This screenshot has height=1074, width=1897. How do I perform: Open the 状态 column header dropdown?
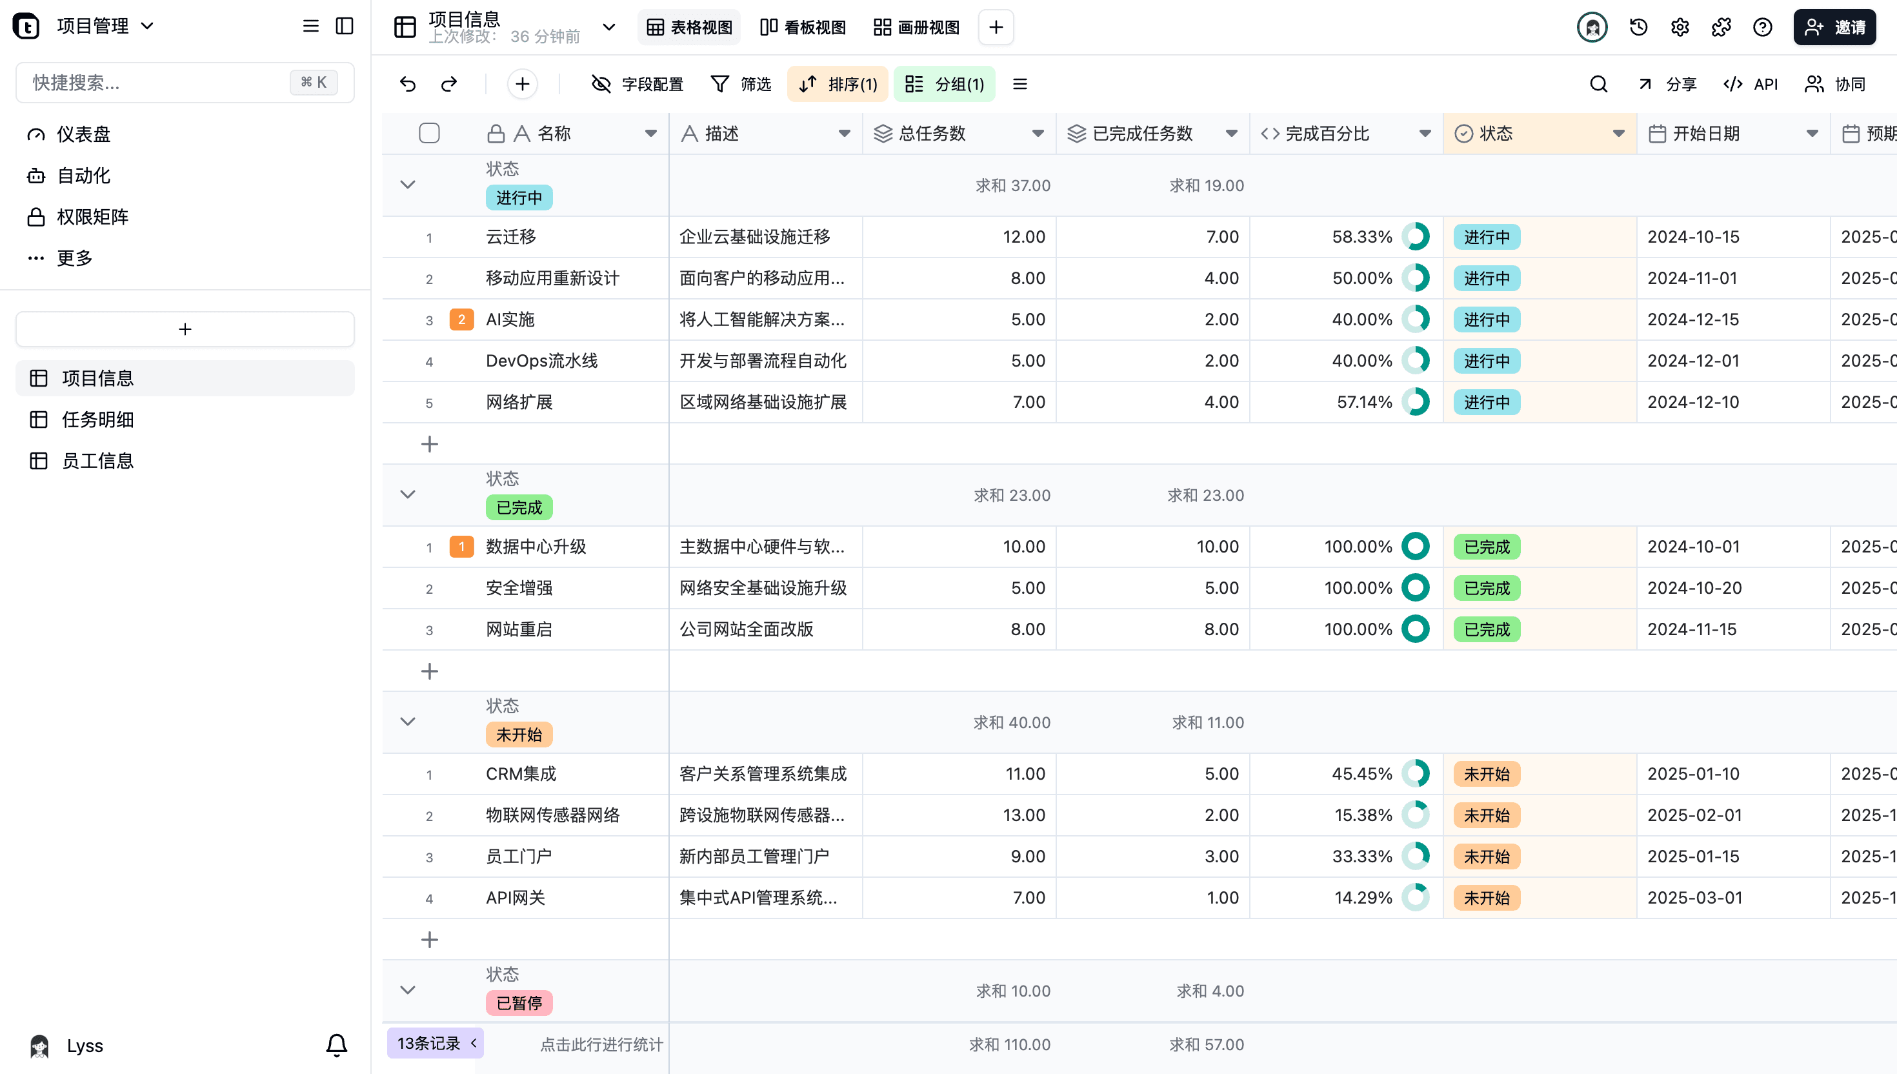coord(1617,134)
